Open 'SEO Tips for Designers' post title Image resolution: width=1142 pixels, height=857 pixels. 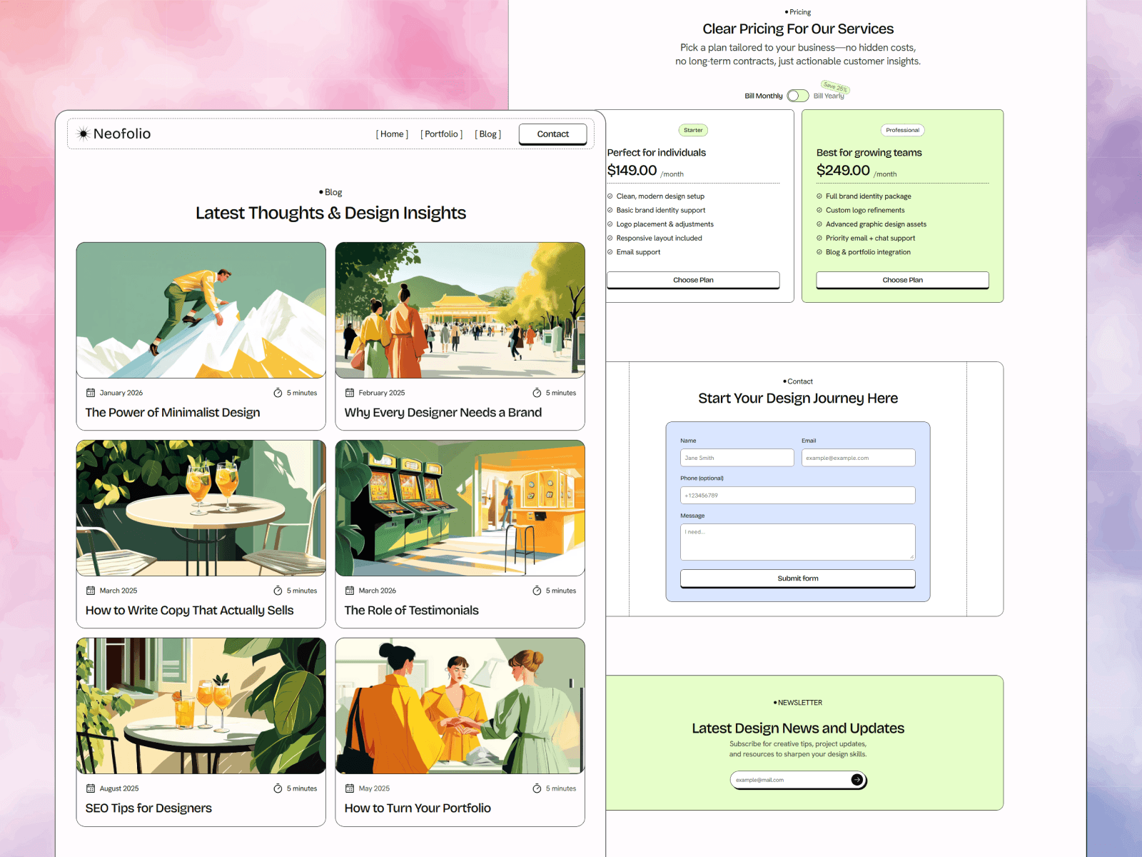(x=148, y=808)
